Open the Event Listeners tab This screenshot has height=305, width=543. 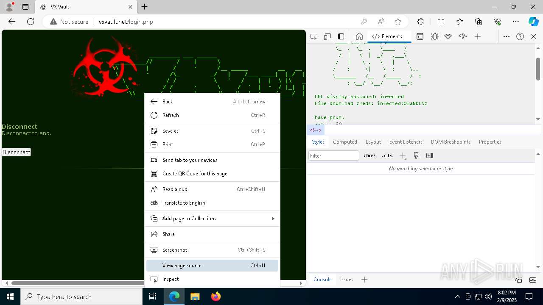click(406, 142)
